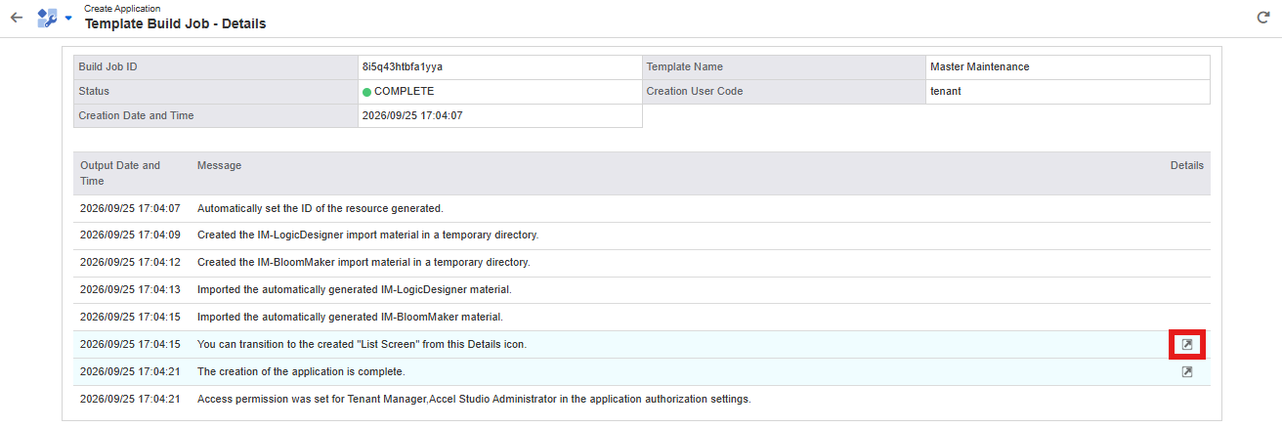Click the Master Maintenance template name value
This screenshot has width=1282, height=428.
(979, 67)
